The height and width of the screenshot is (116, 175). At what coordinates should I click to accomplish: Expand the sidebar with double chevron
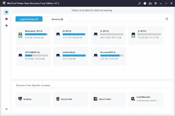coord(6,109)
